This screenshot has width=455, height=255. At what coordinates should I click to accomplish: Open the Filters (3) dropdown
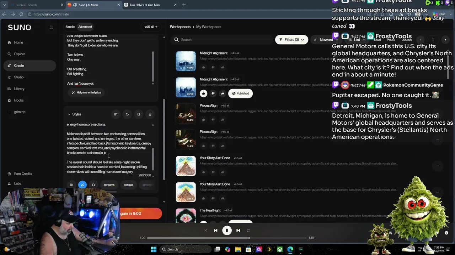click(x=291, y=40)
